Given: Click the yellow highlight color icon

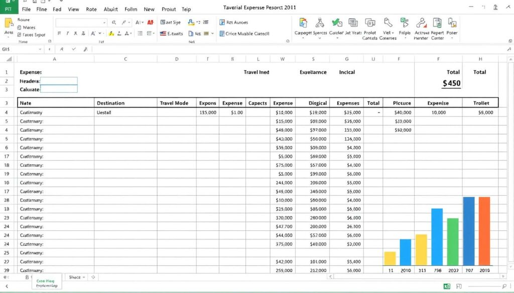Looking at the screenshot, I should click(111, 34).
